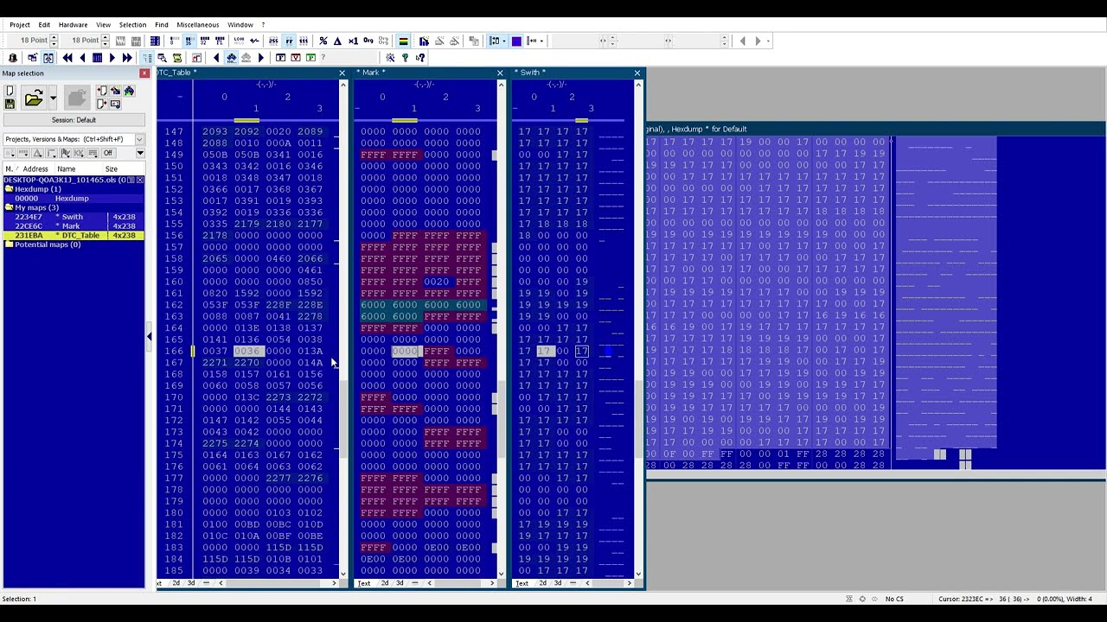This screenshot has height=622, width=1107.
Task: Select the Swith map row
Action: click(74, 217)
